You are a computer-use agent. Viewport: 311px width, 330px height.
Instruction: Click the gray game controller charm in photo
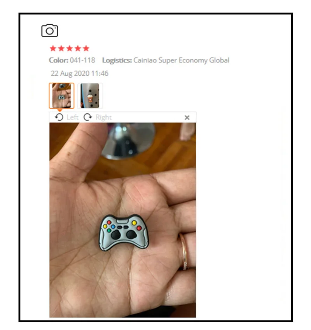(x=124, y=232)
